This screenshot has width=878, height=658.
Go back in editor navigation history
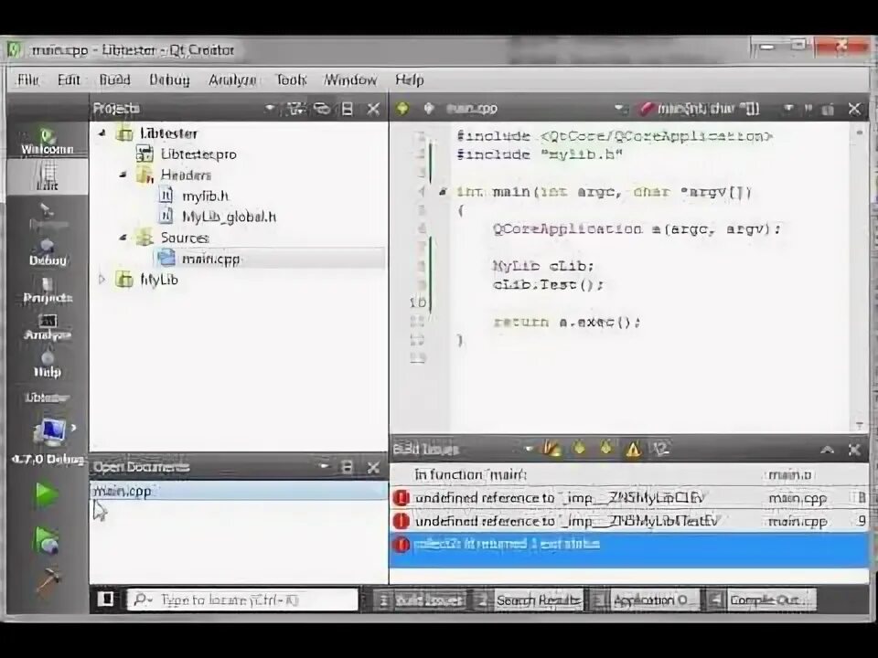pyautogui.click(x=402, y=108)
